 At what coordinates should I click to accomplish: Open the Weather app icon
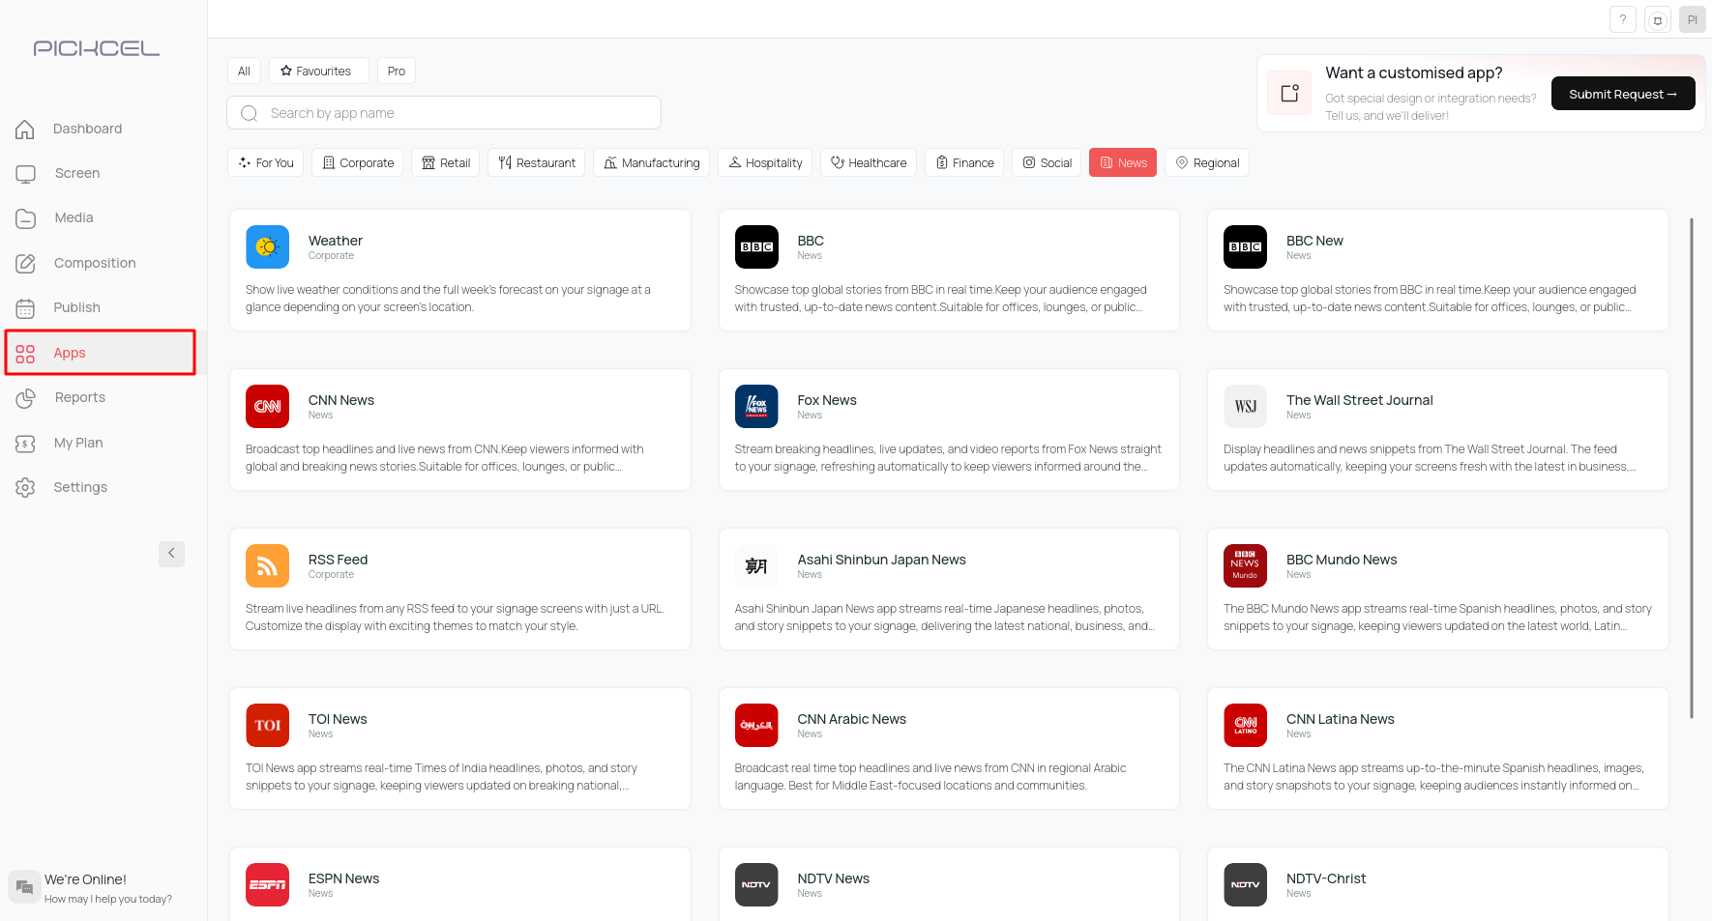[267, 247]
